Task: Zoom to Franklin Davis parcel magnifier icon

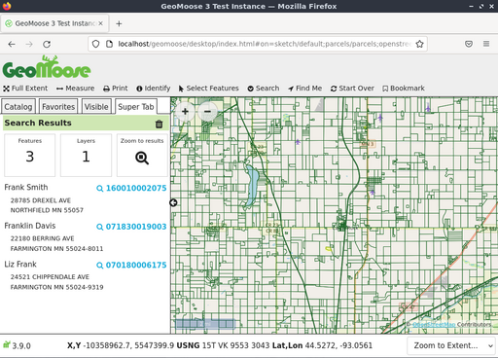Action: click(x=100, y=227)
